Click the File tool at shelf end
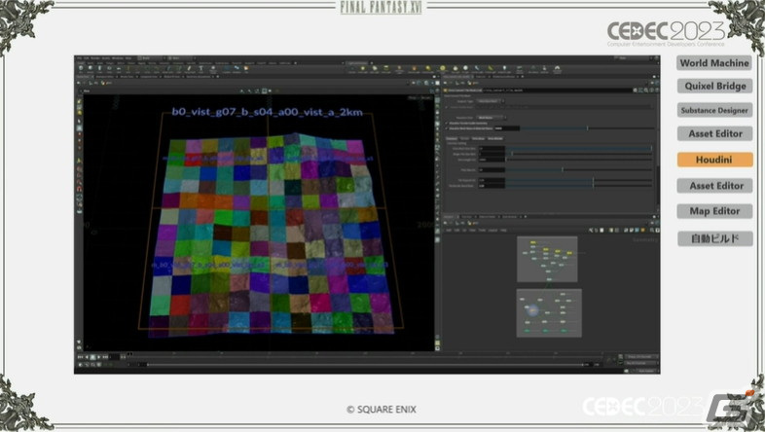Viewport: 765px width, 432px height. coord(246,69)
